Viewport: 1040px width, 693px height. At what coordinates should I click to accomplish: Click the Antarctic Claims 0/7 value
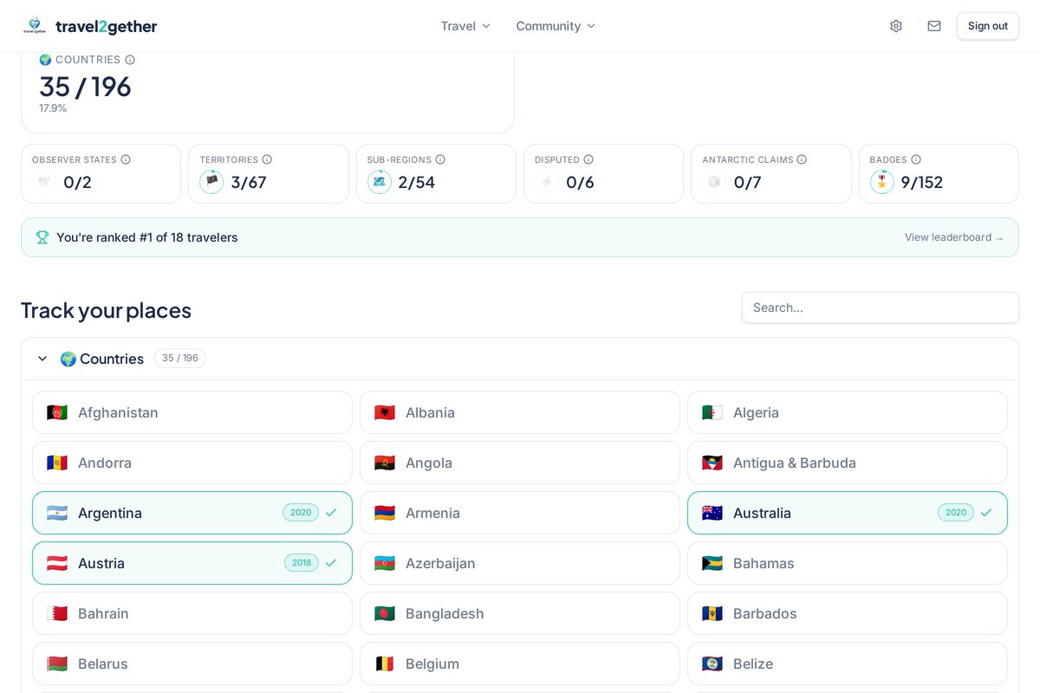coord(748,182)
